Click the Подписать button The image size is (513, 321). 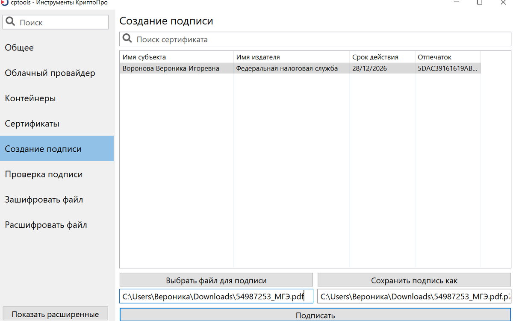point(315,315)
